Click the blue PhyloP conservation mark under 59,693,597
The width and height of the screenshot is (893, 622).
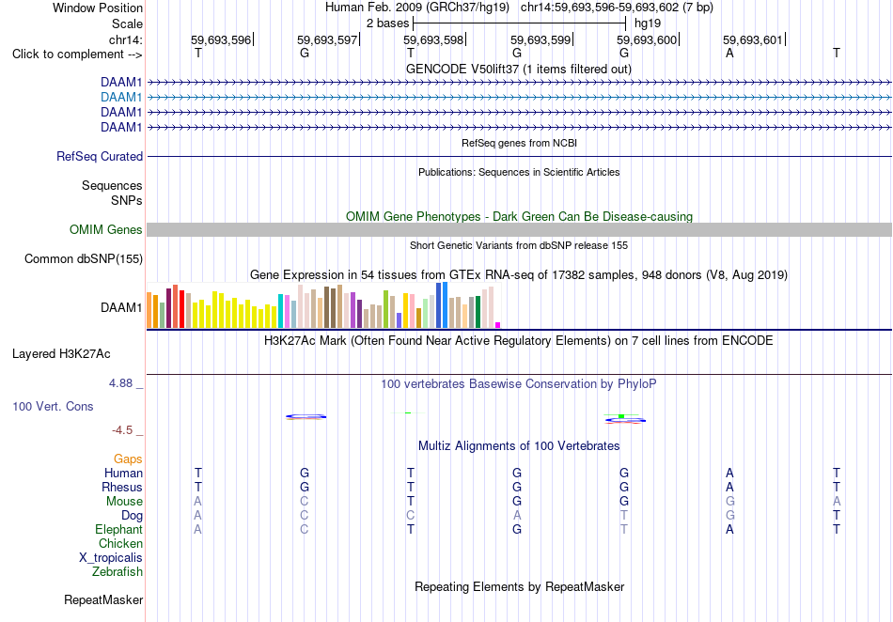(x=305, y=416)
